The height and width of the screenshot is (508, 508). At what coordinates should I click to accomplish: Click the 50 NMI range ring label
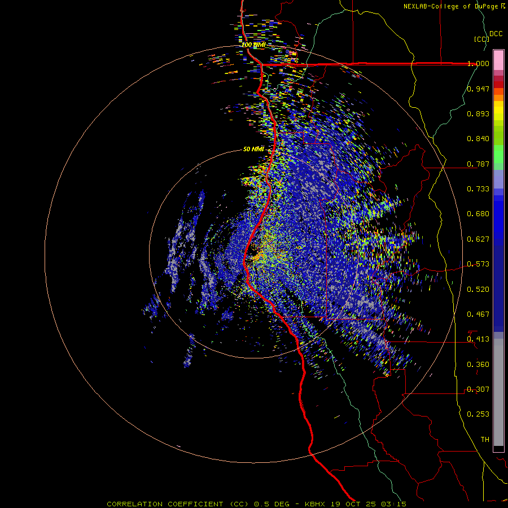(253, 150)
